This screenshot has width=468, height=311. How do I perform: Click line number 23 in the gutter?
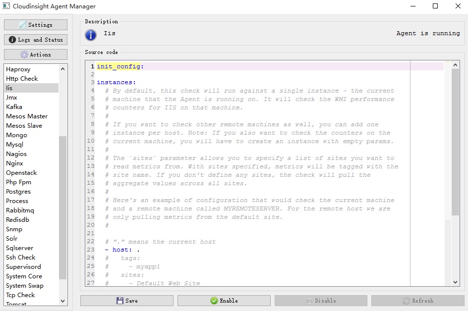pos(91,250)
